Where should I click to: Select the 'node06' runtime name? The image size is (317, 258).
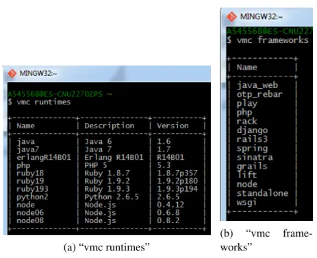tap(30, 213)
